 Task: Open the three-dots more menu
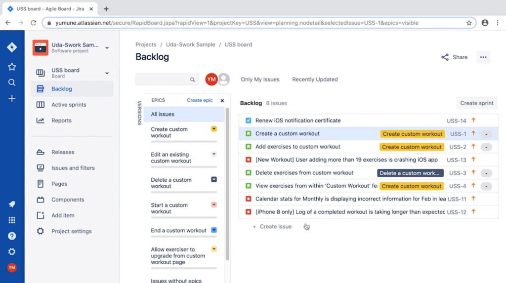(483, 57)
